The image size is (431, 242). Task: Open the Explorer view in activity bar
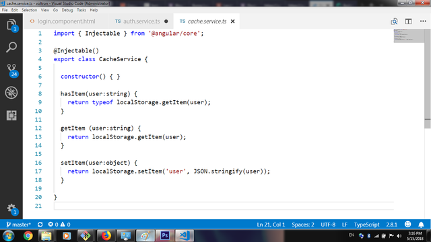point(11,25)
